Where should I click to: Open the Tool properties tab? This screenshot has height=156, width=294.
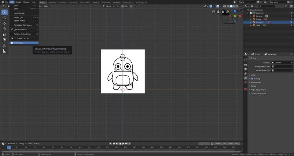(245, 59)
